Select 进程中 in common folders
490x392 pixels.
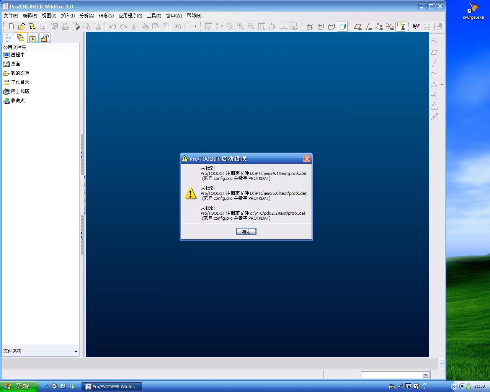point(14,55)
